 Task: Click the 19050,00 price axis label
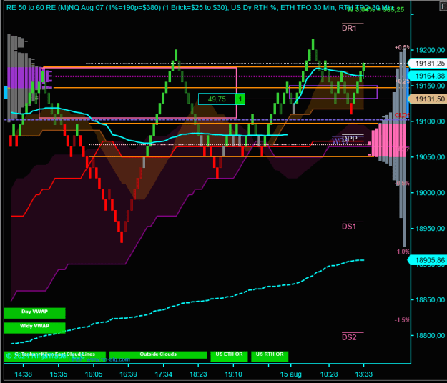(430, 157)
